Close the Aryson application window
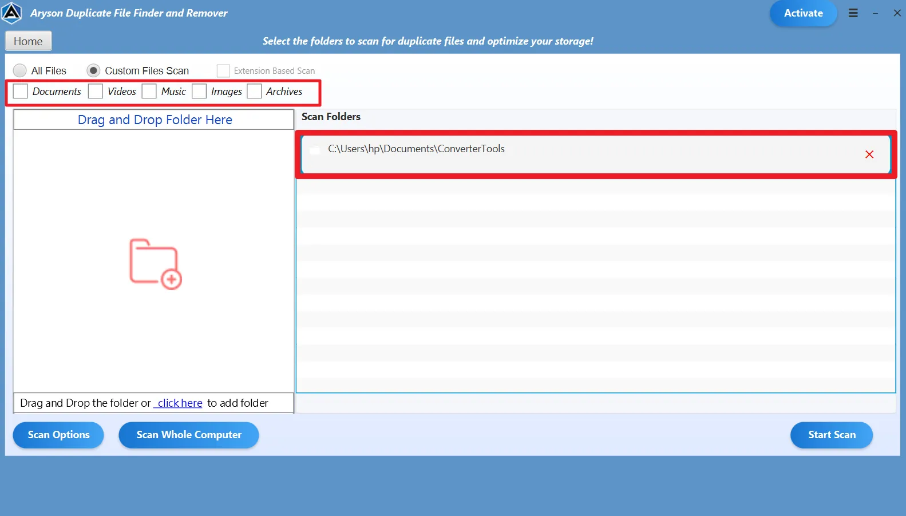The width and height of the screenshot is (906, 516). [897, 13]
